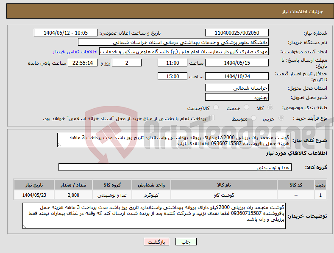The image size is (334, 253).
Task: Click the نام کالا column header
Action: pyautogui.click(x=224, y=185)
